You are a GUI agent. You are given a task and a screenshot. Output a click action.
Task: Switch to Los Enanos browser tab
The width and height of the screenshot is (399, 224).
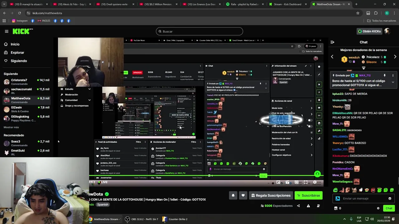201,4
